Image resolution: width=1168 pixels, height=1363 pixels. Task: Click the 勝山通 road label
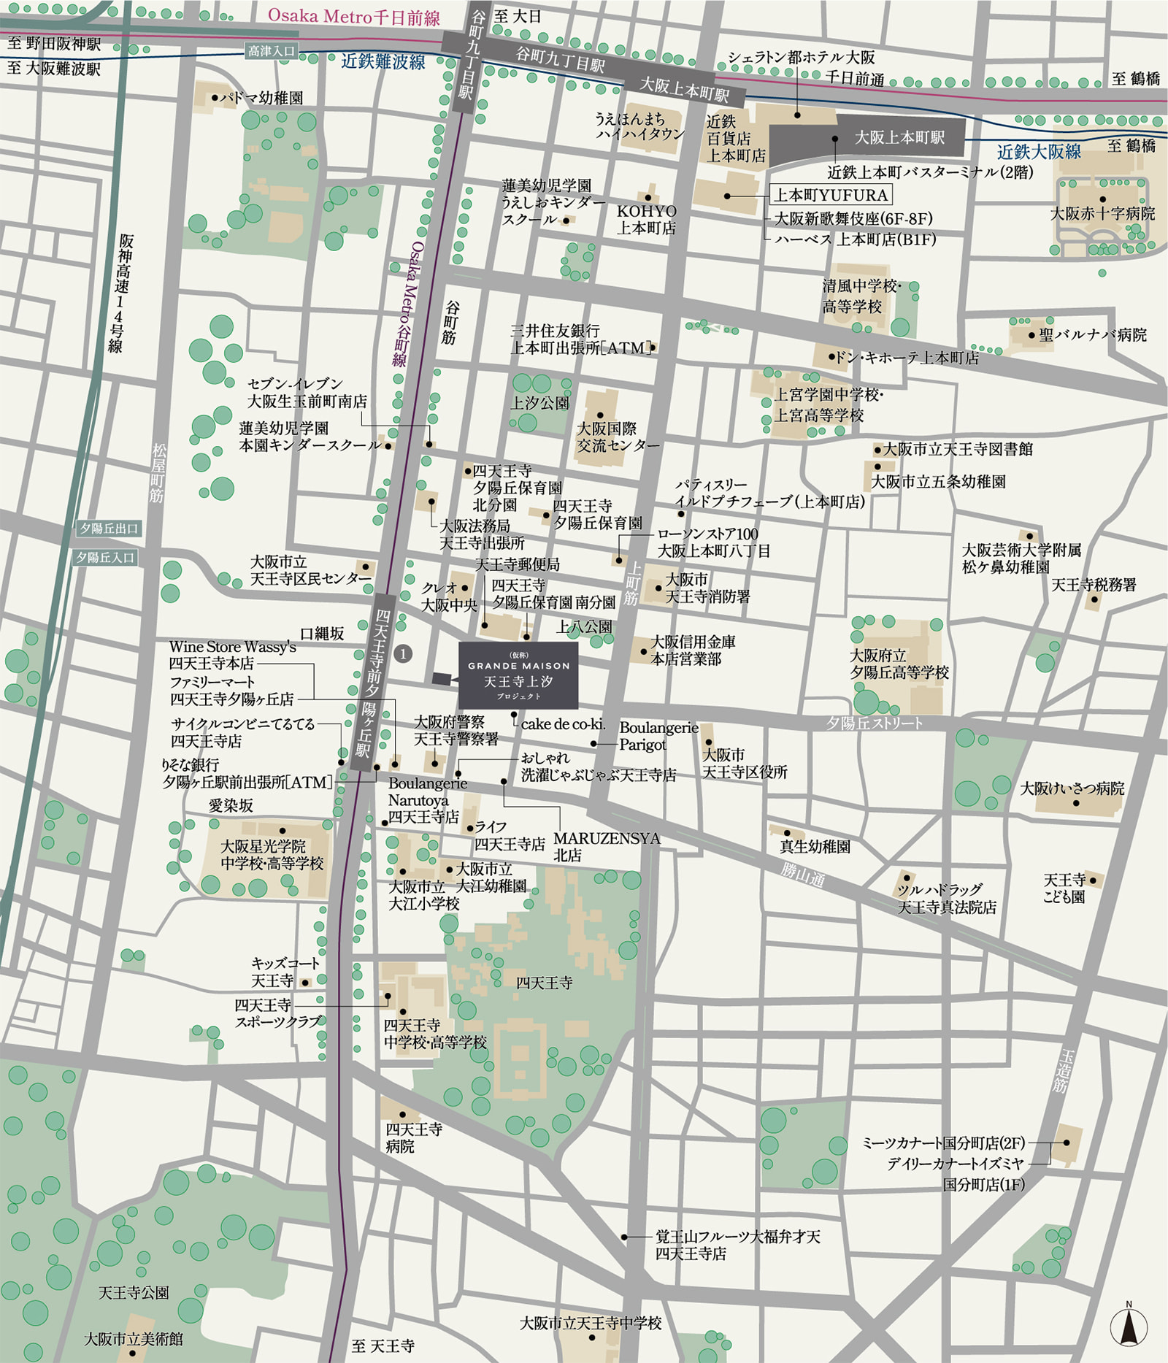tap(803, 873)
